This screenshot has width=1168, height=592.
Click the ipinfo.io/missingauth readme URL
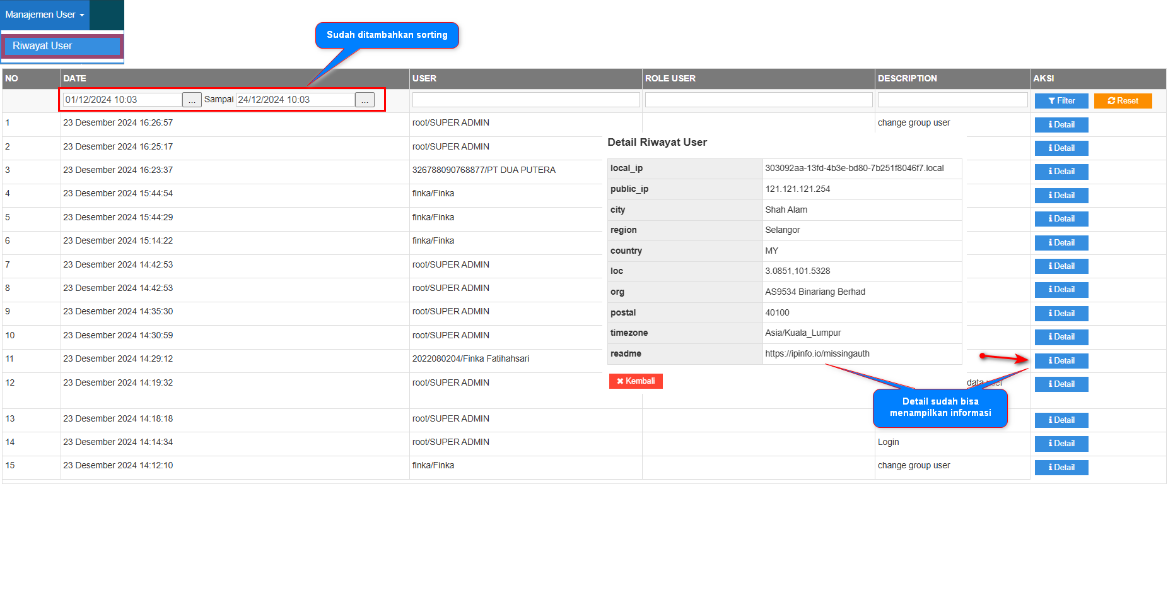click(817, 354)
